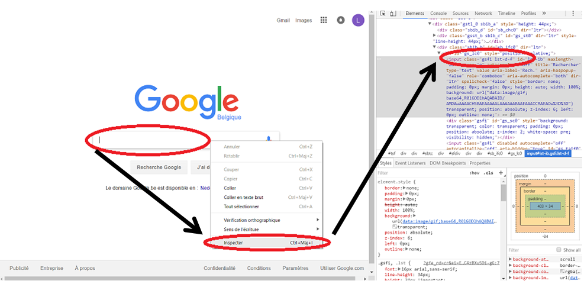Screen dimensions: 584x284
Task: Open the Google account avatar L
Action: (x=358, y=20)
